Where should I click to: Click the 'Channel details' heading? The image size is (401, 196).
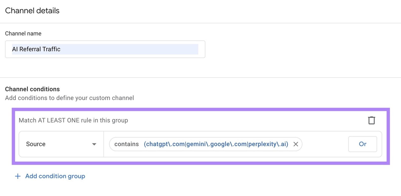pyautogui.click(x=32, y=11)
